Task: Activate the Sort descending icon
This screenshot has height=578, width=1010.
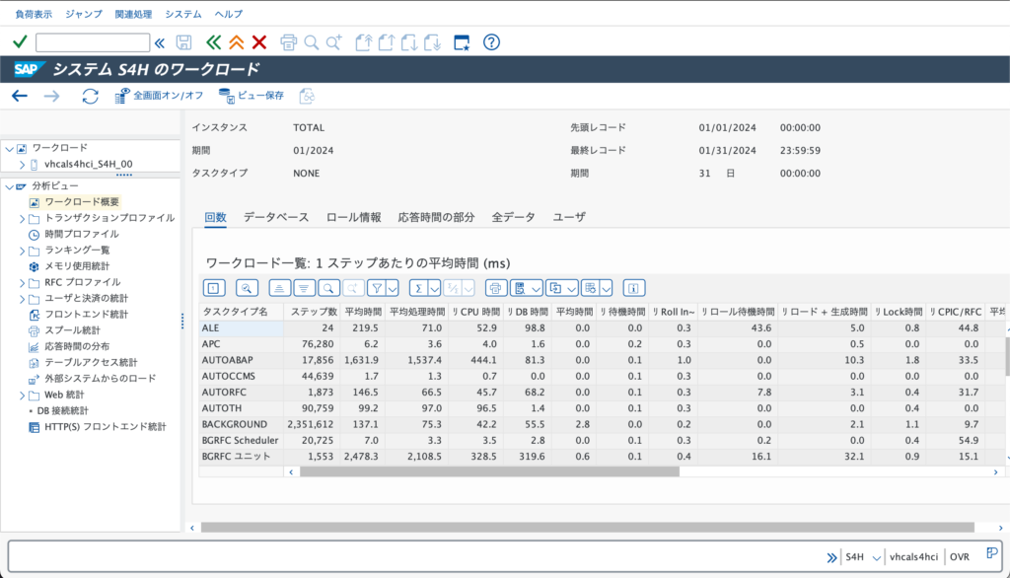Action: point(302,288)
